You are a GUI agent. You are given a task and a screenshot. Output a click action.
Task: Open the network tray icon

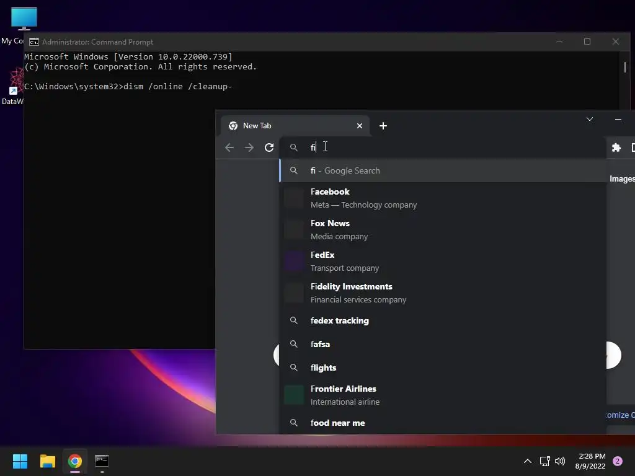pyautogui.click(x=544, y=461)
